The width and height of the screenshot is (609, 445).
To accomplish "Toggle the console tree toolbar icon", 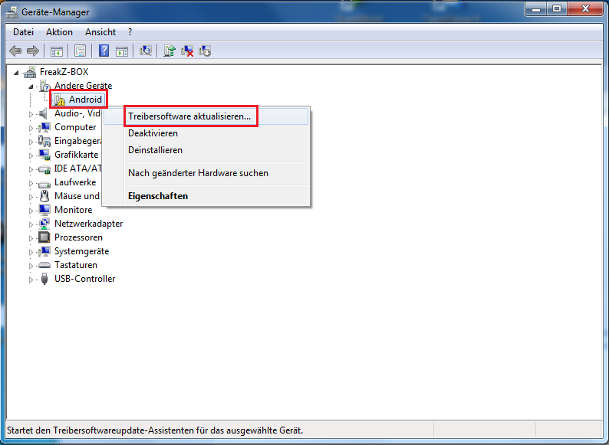I will click(56, 51).
